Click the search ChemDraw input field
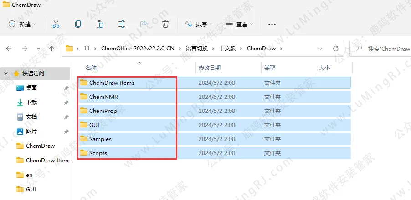The image size is (411, 200). [380, 49]
